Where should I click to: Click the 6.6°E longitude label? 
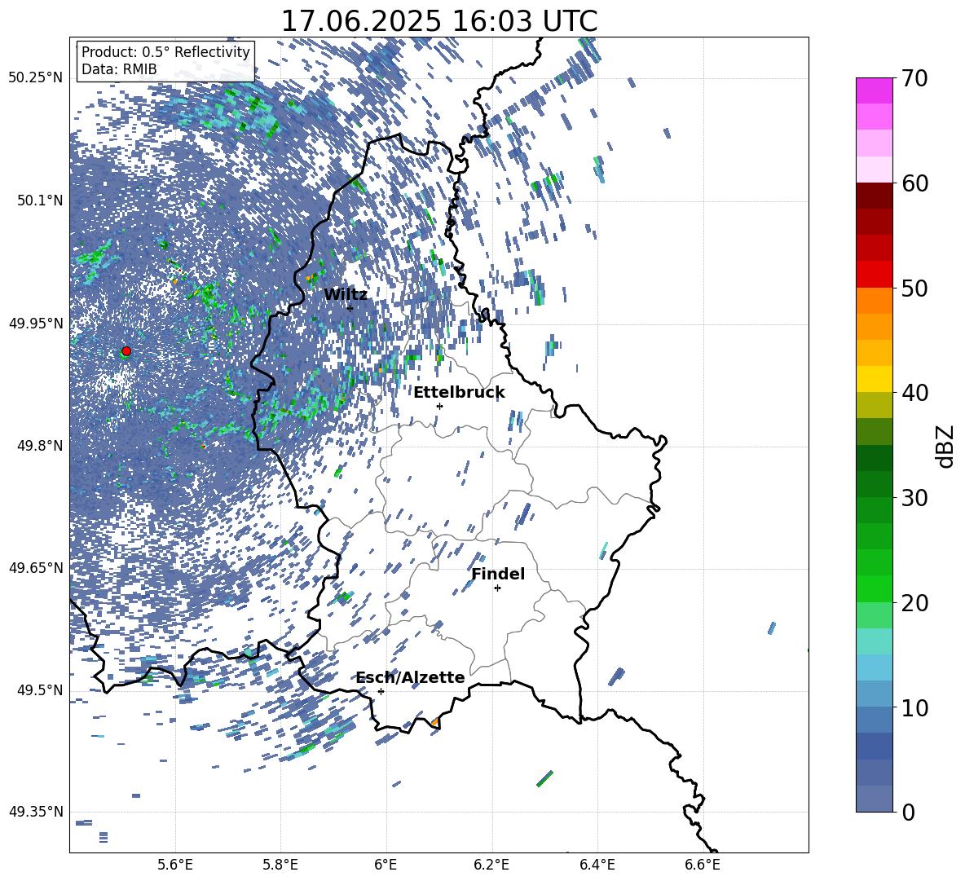[703, 865]
